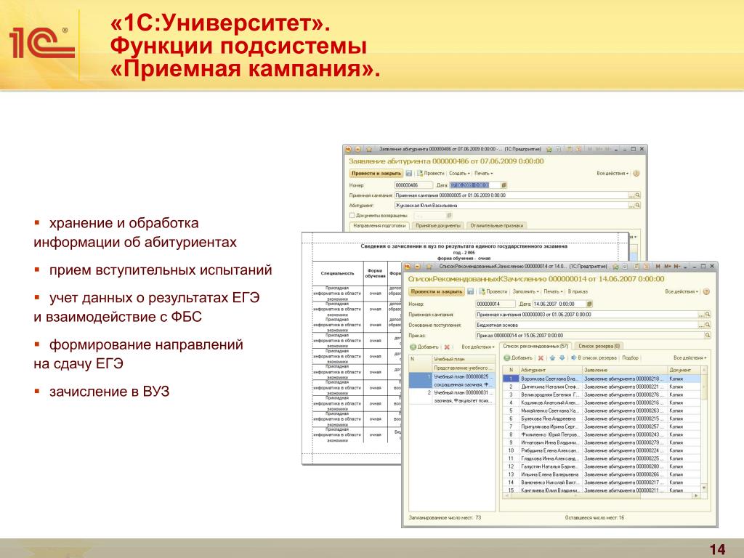Select applicant row Кошляков Анатолий
744x558 pixels.
[x=602, y=403]
